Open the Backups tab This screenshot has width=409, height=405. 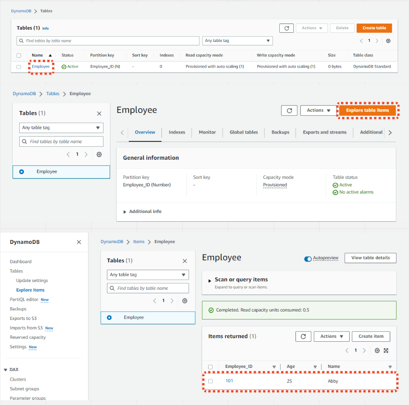tap(280, 132)
